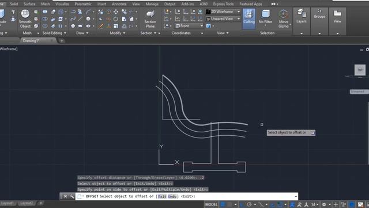369x208 pixels.
Task: Open the annotation scale 1:1 dropdown
Action: click(315, 204)
